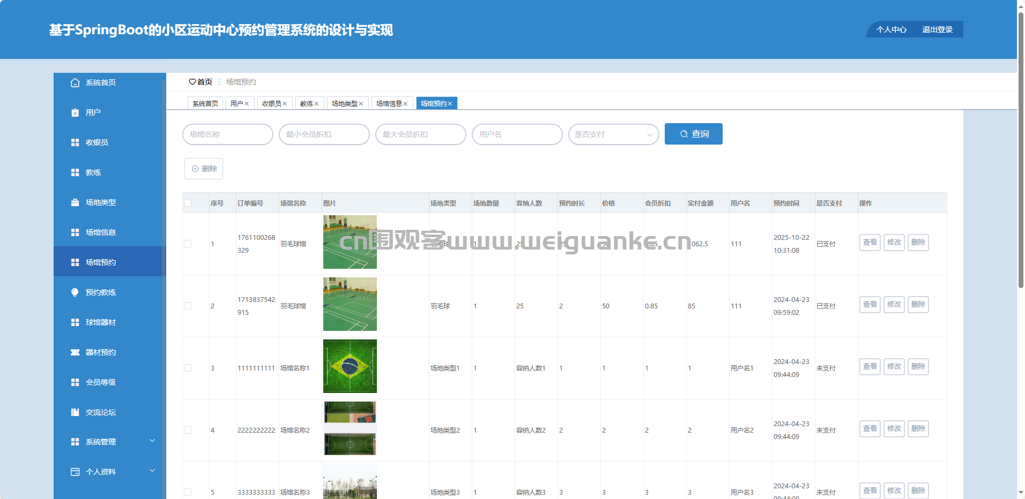This screenshot has height=499, width=1025.
Task: Click the 首页 breadcrumb link
Action: (205, 82)
